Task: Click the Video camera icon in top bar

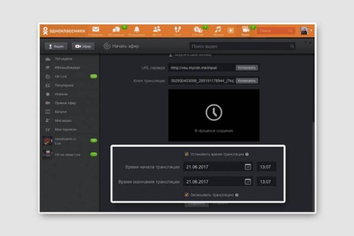Action: click(x=246, y=30)
